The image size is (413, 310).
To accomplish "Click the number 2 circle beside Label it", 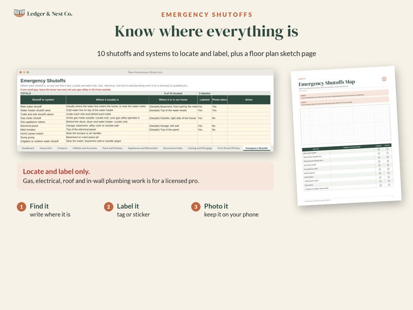I will pos(109,207).
